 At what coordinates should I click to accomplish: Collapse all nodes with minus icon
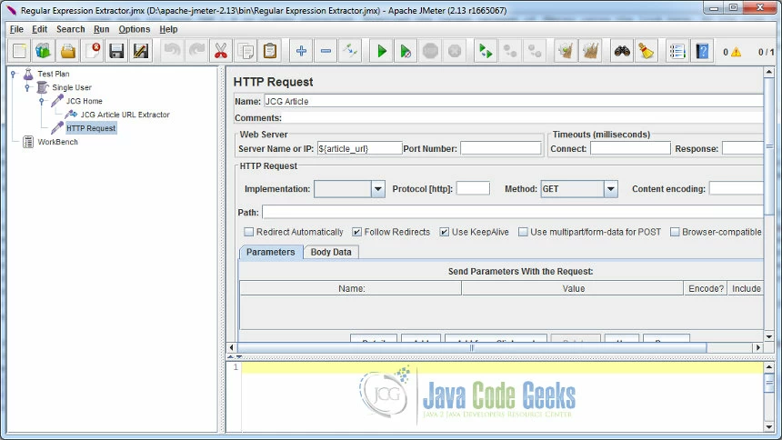[x=326, y=51]
